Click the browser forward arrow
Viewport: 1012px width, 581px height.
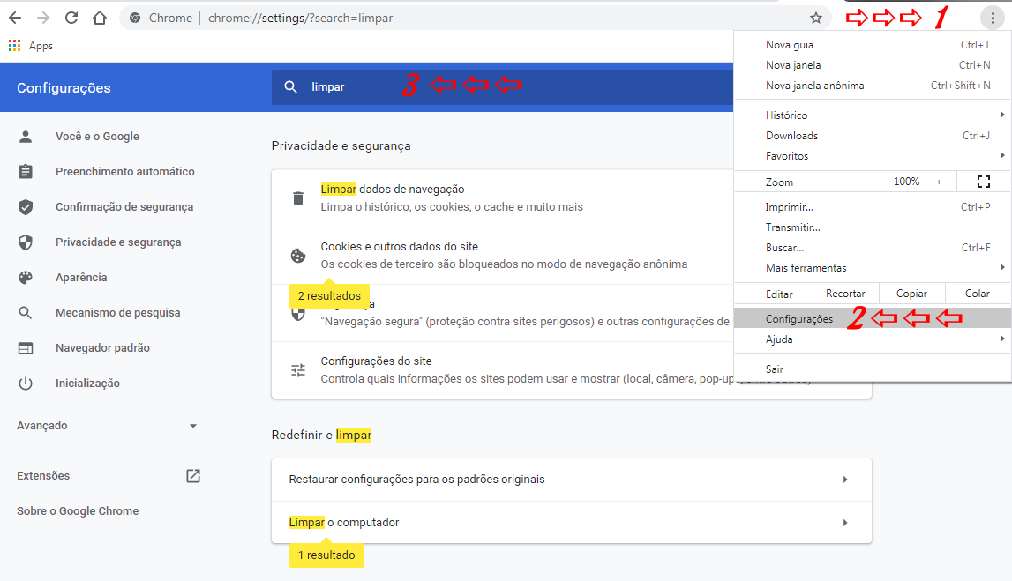(x=43, y=18)
